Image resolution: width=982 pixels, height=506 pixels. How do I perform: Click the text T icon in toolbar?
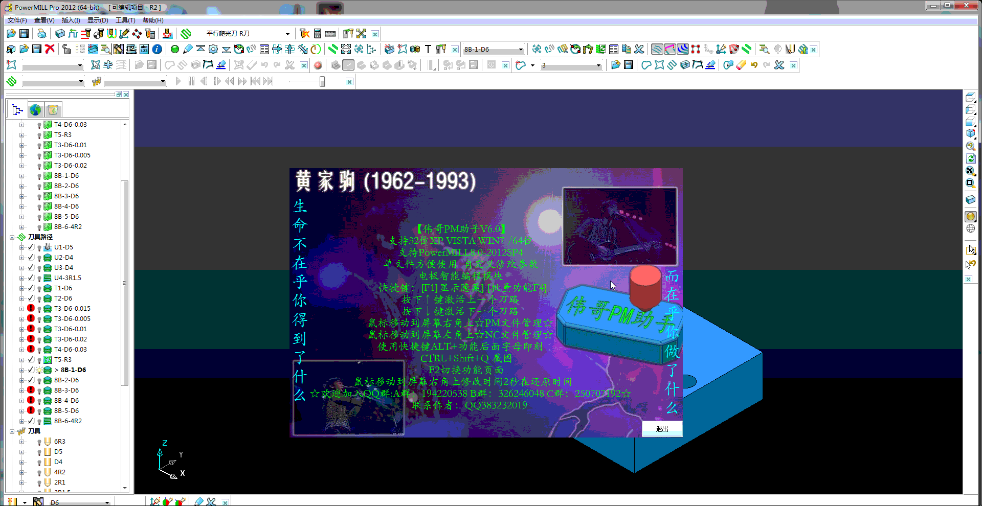point(428,49)
